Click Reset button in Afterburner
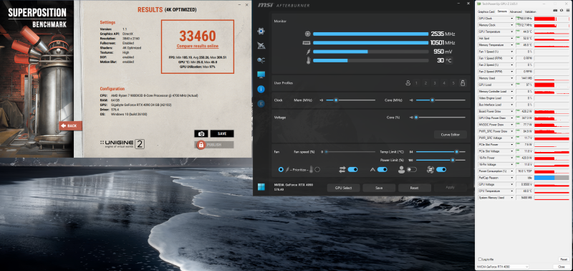573x271 pixels. [415, 188]
